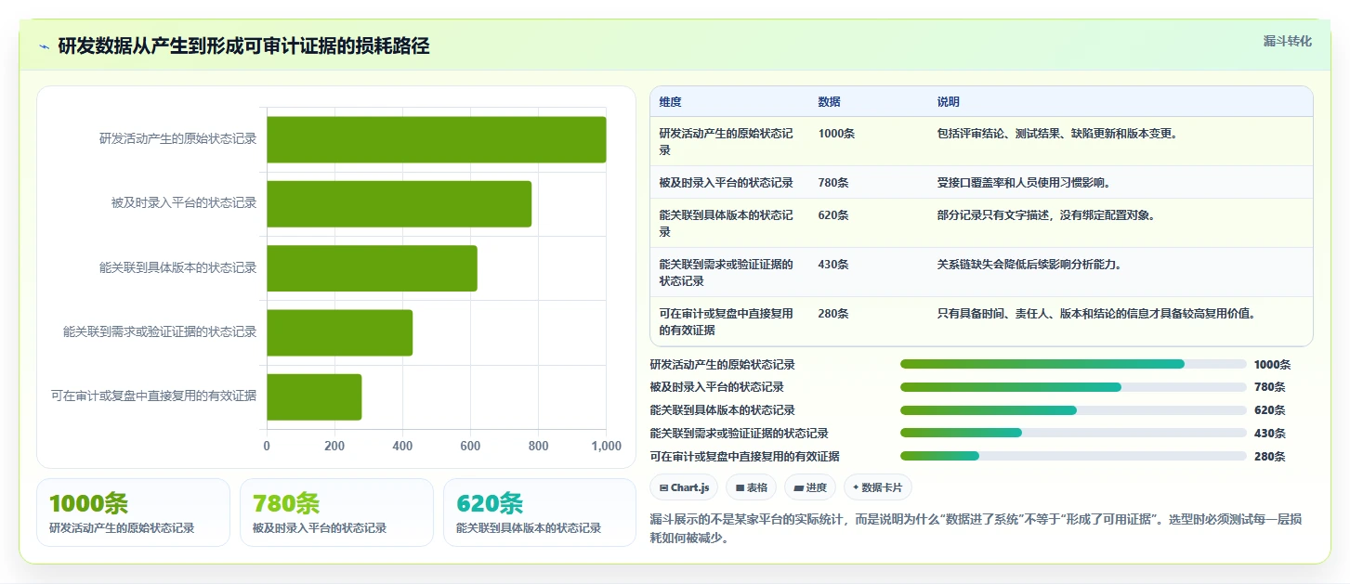
Task: Click the 1000条 progress bar
Action: [1073, 364]
